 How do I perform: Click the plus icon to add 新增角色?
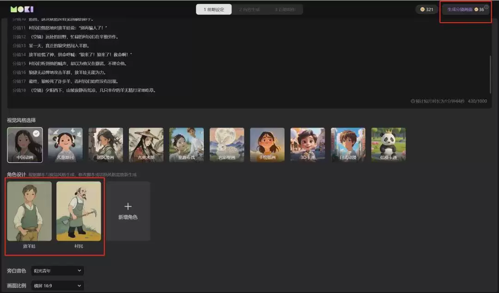coord(128,206)
